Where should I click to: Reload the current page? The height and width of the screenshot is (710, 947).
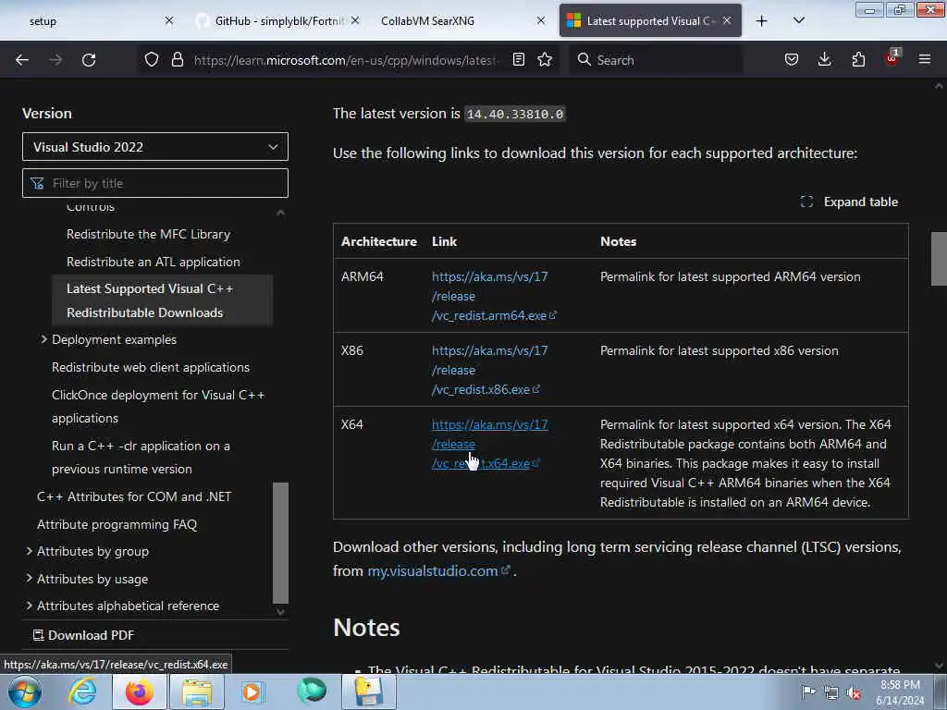(x=89, y=60)
